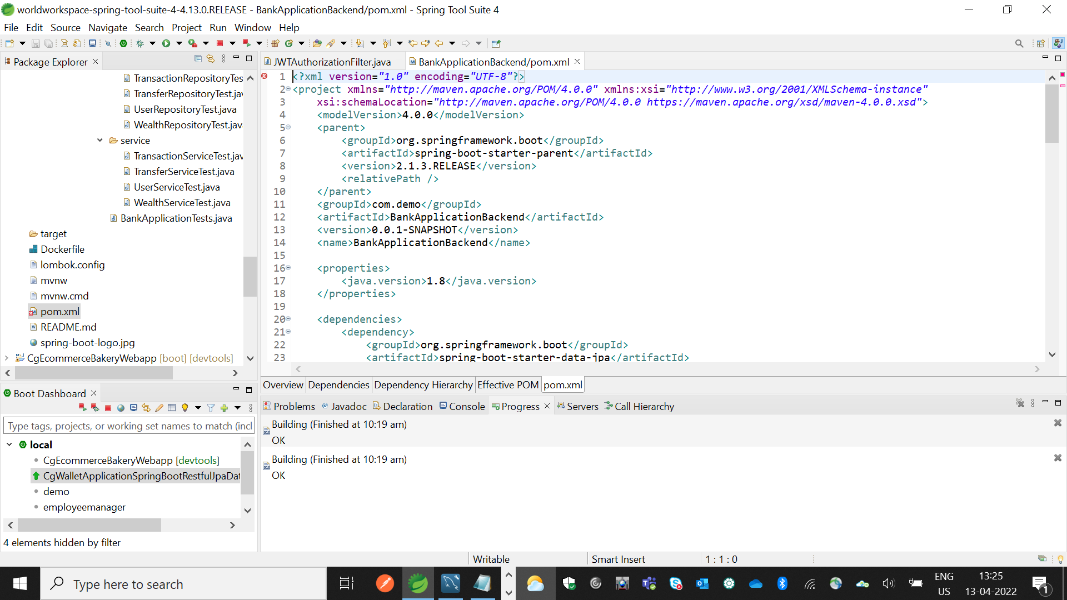Viewport: 1067px width, 600px height.
Task: Open the Navigate menu
Action: 107,28
